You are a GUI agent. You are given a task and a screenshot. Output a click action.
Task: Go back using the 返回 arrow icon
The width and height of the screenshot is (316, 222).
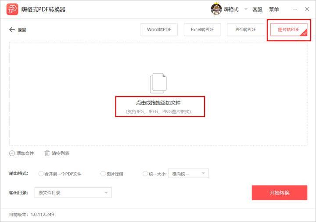pyautogui.click(x=12, y=29)
